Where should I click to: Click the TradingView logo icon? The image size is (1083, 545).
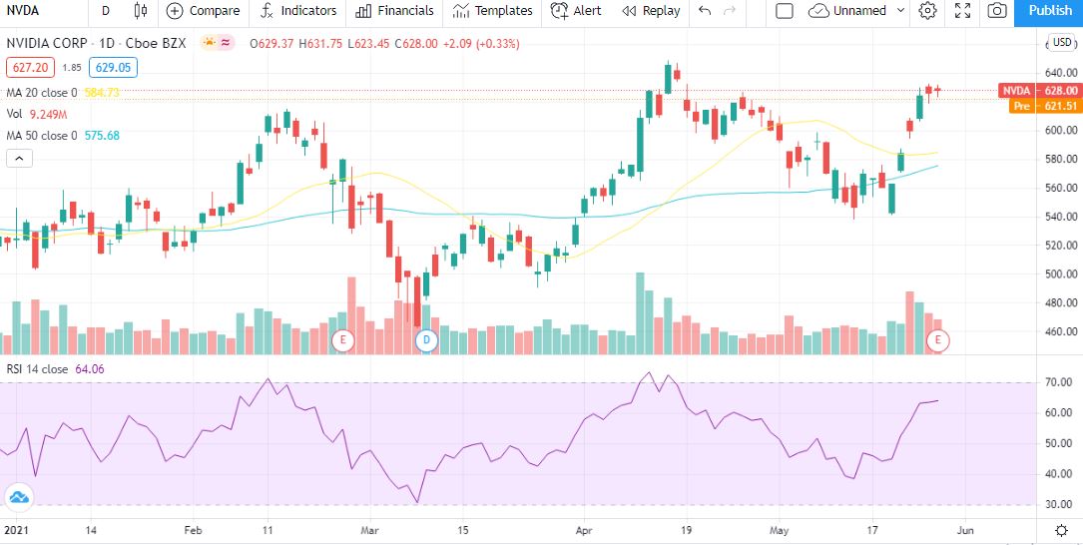click(x=19, y=497)
